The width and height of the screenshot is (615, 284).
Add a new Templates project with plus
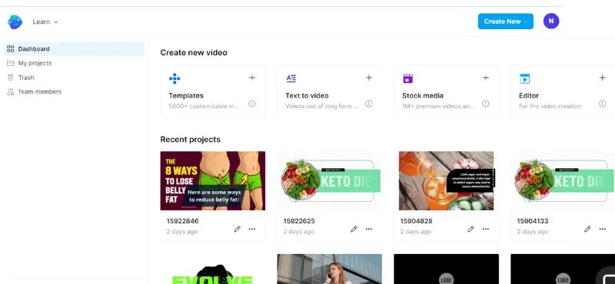click(x=252, y=78)
